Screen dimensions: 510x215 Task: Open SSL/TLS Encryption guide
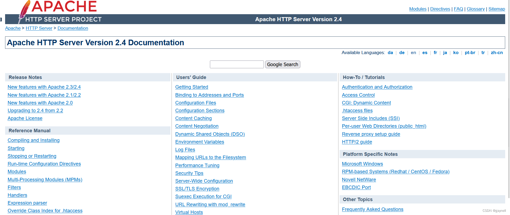(197, 189)
